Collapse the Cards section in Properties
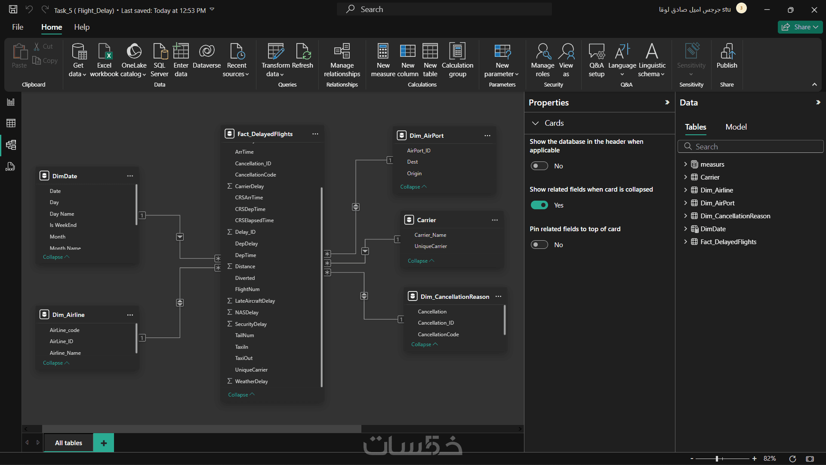Screen dimensions: 826x465 (536, 123)
